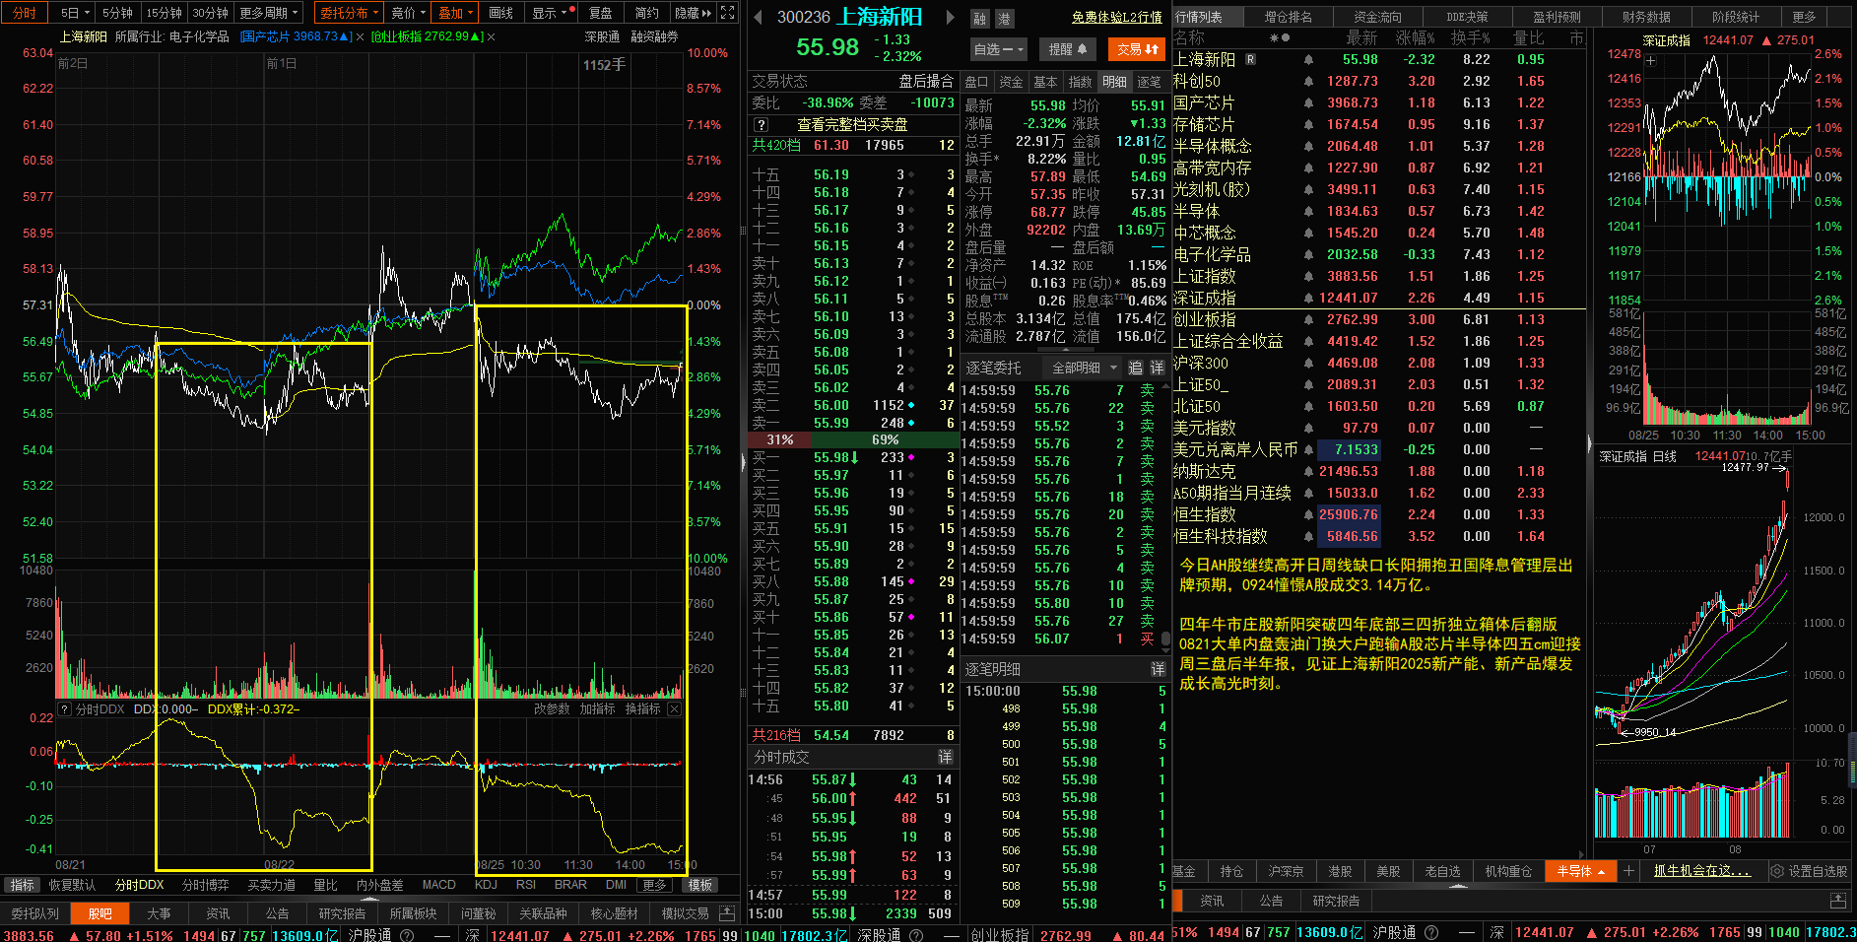
Task: Toggle the 分时 intraday chart mode
Action: (25, 13)
